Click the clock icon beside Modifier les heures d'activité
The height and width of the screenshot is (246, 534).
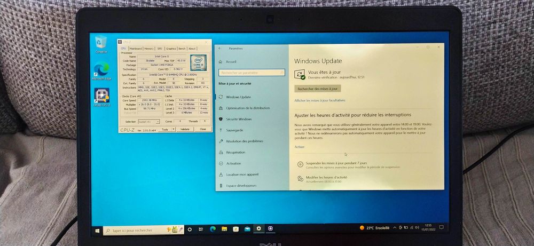tap(300, 179)
